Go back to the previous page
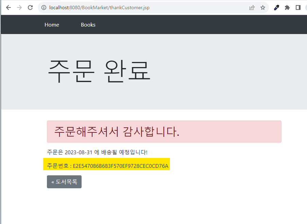Viewport: 307px width, 224px height. coord(8,7)
